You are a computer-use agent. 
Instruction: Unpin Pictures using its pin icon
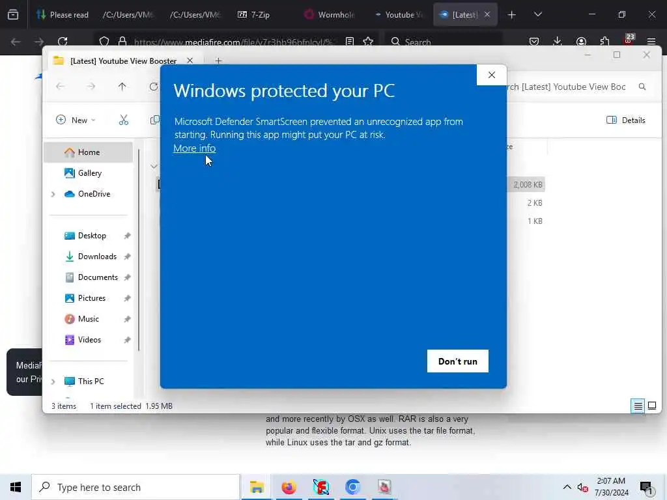[x=127, y=298]
